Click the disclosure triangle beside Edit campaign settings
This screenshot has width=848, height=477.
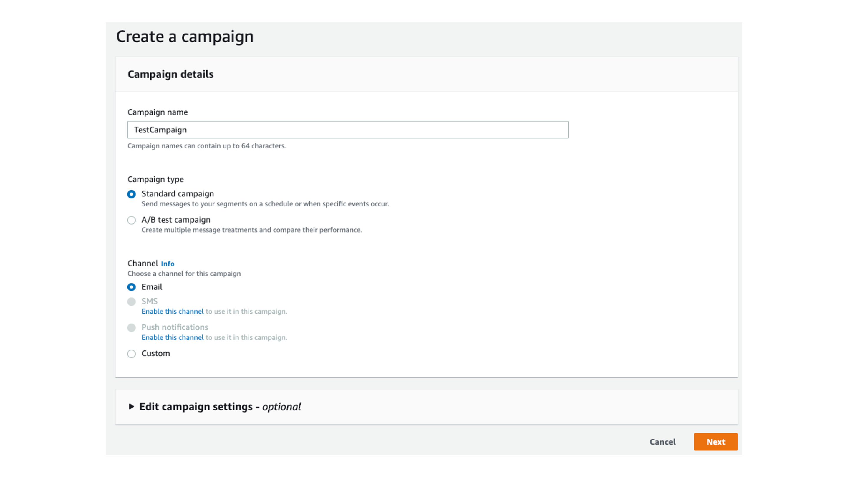pos(131,407)
